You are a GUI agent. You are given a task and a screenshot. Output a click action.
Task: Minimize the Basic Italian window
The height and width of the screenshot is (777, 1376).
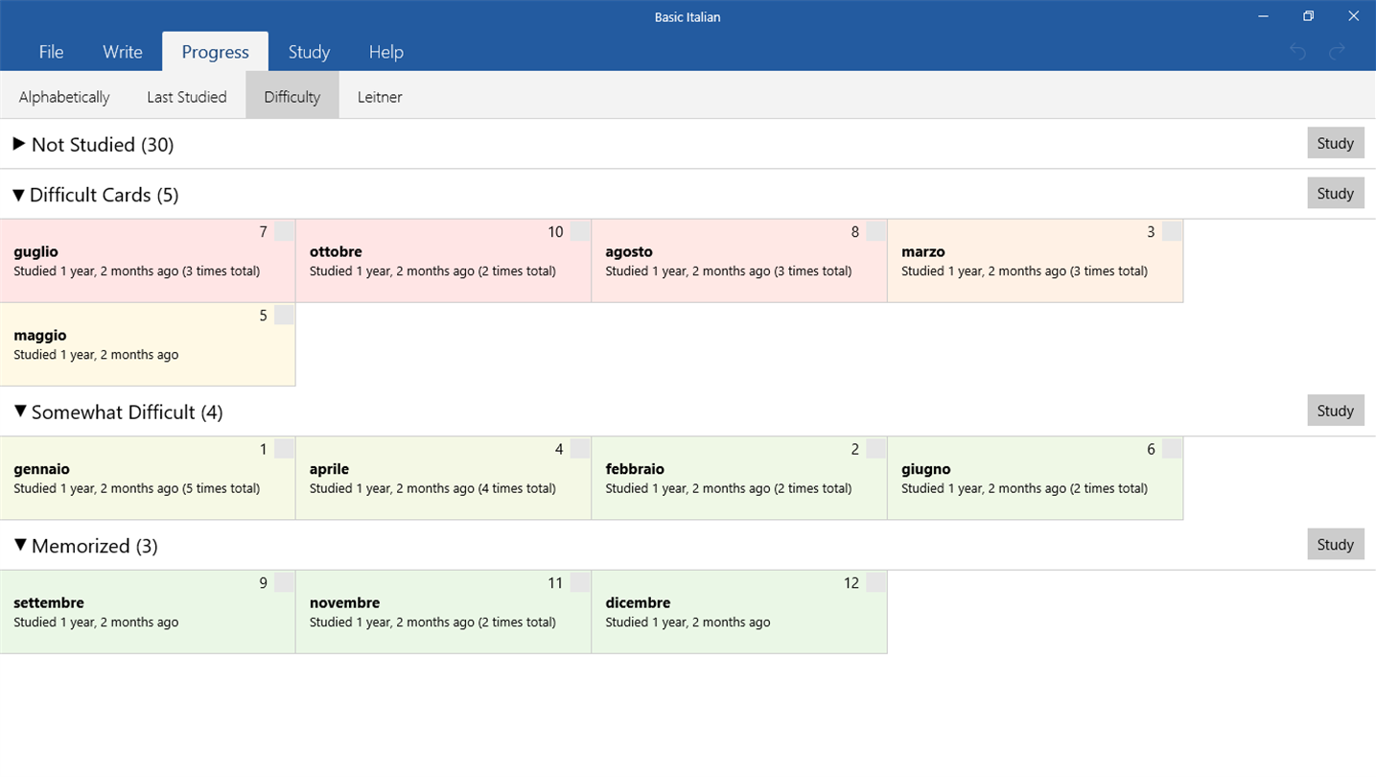pyautogui.click(x=1264, y=16)
